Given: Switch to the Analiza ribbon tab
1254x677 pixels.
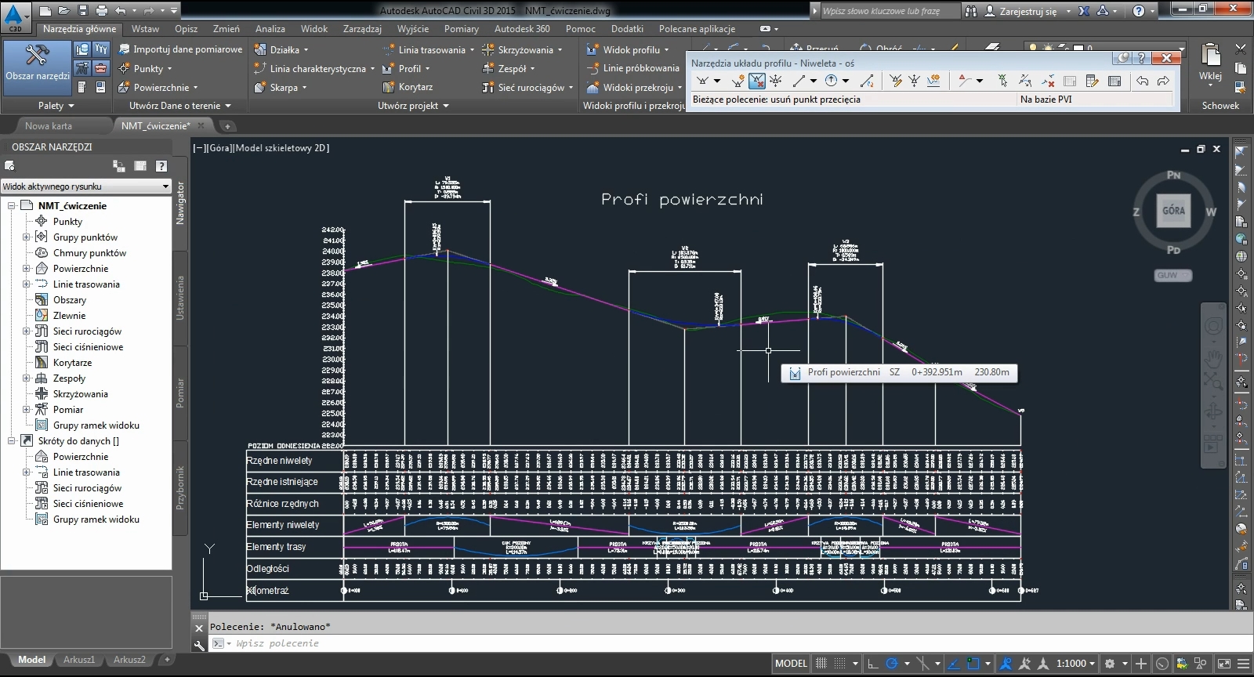Looking at the screenshot, I should tap(270, 29).
